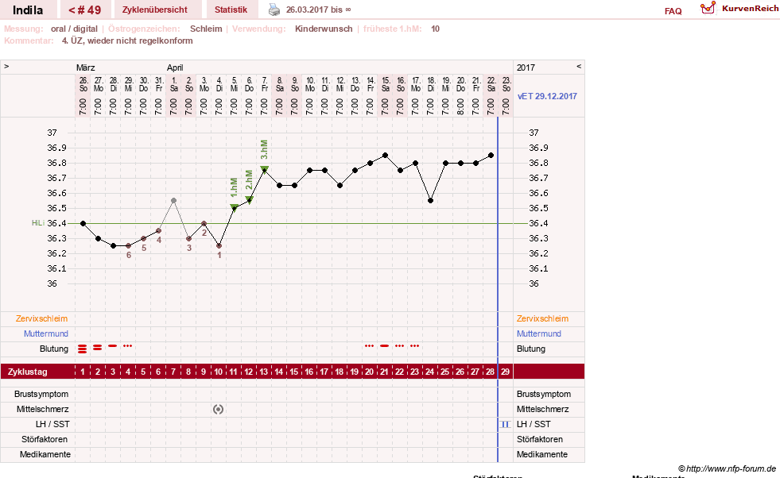
Task: Click the light bleeding dash on cycle day 3
Action: (x=113, y=346)
